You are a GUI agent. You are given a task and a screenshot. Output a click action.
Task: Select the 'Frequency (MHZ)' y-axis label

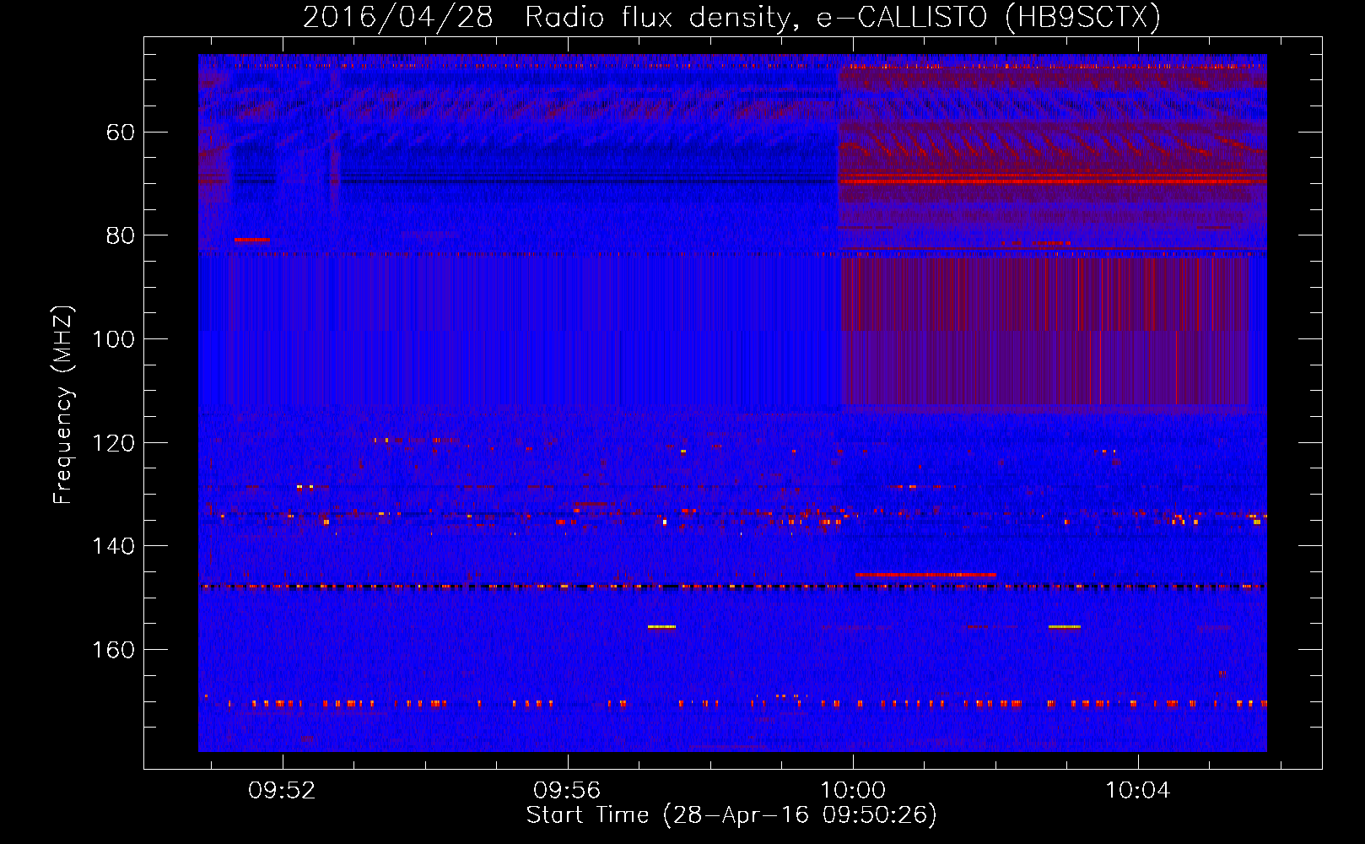[x=63, y=405]
